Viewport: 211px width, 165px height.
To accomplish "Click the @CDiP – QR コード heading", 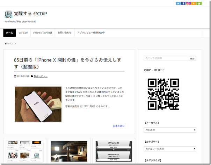I will (154, 70).
